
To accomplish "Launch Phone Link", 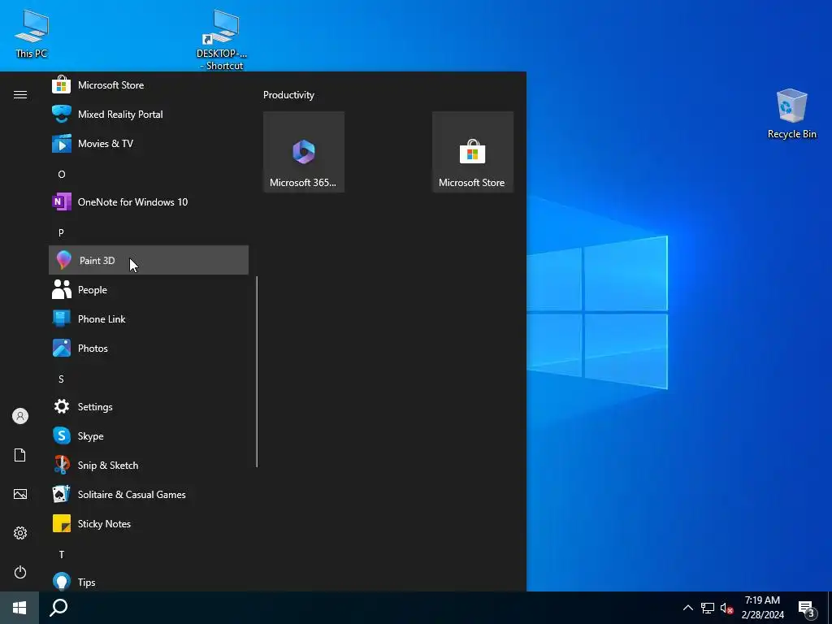I will point(149,318).
